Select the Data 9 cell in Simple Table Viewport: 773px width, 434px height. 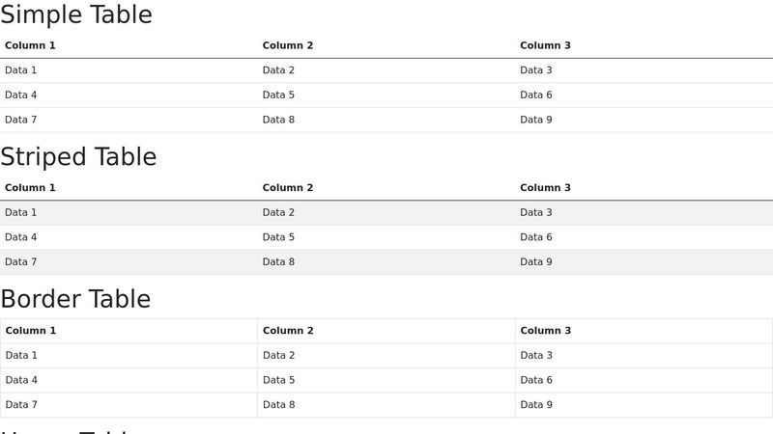pos(536,120)
